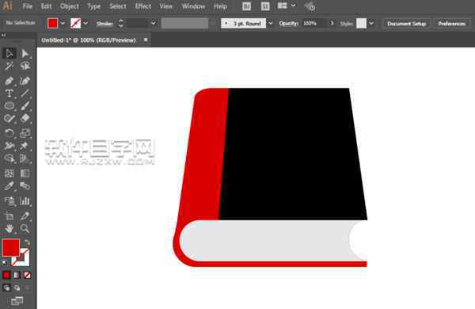Screen dimensions: 475x309
Task: Select the Magic Wand tool
Action: pyautogui.click(x=9, y=66)
